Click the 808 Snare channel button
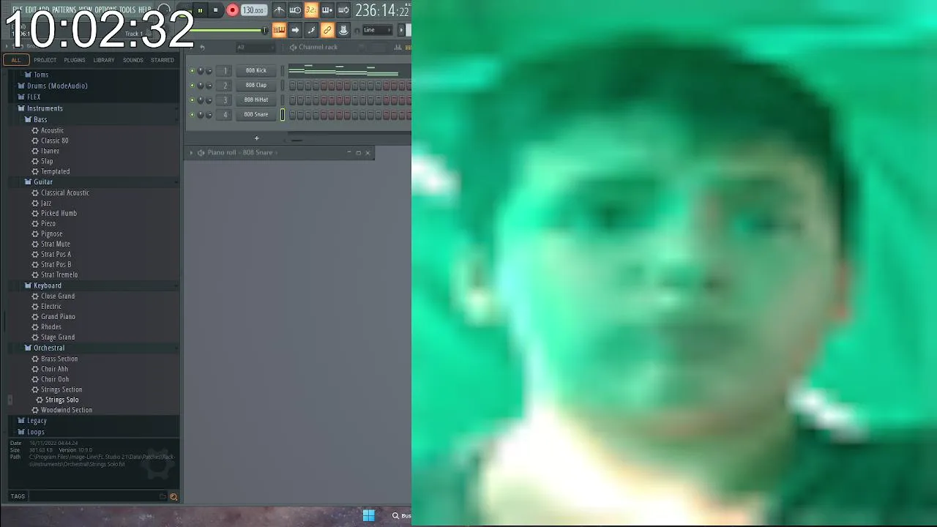This screenshot has height=527, width=937. [x=256, y=114]
